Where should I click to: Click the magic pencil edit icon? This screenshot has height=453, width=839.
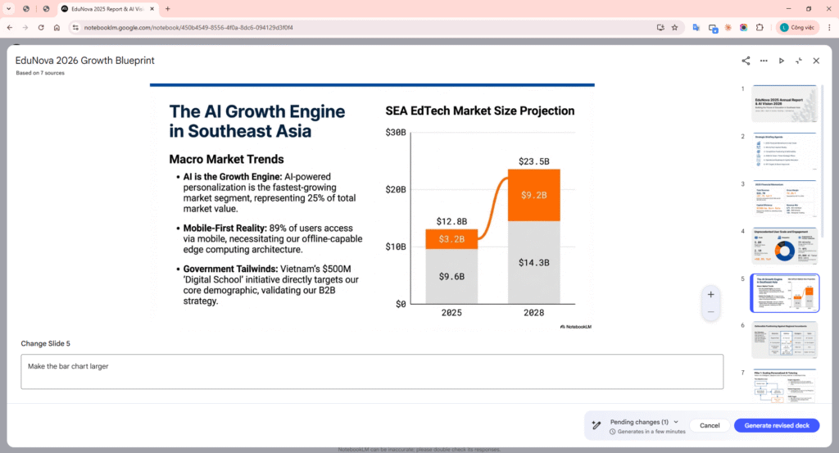596,425
